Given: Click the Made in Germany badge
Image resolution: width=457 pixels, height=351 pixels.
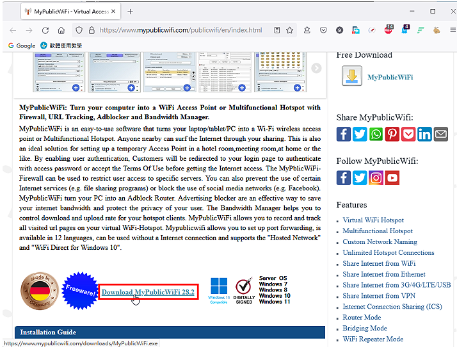Looking at the screenshot, I should [x=40, y=291].
